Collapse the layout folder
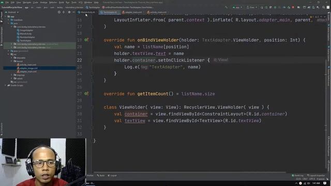331x186 pixels. pos(12,61)
